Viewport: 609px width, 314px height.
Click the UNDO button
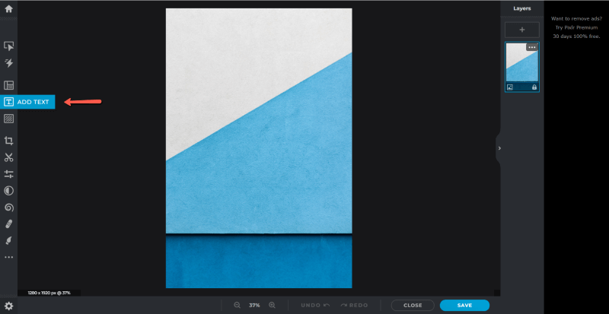coord(315,306)
